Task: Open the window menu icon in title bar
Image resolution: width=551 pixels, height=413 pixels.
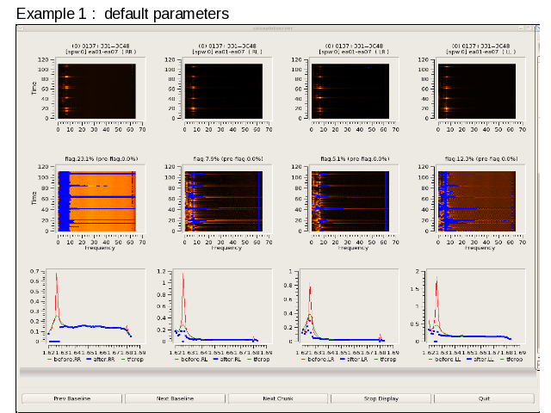Action: pos(20,28)
